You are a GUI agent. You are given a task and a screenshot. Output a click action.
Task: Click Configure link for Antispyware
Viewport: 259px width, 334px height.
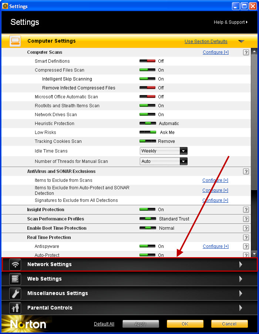[216, 246]
